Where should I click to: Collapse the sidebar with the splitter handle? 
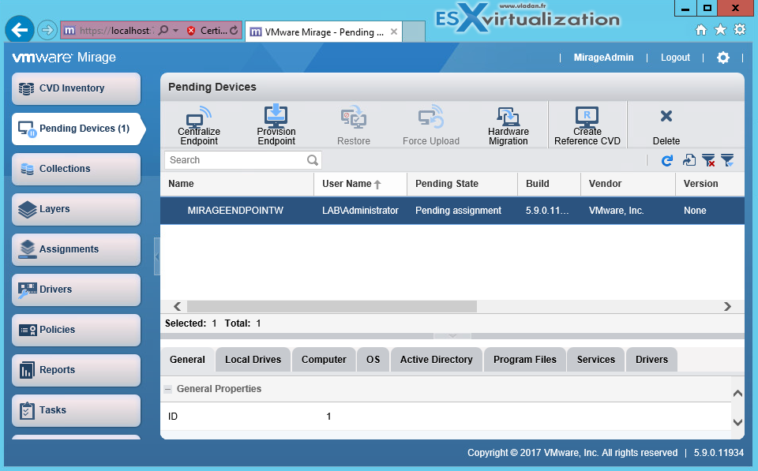point(156,256)
